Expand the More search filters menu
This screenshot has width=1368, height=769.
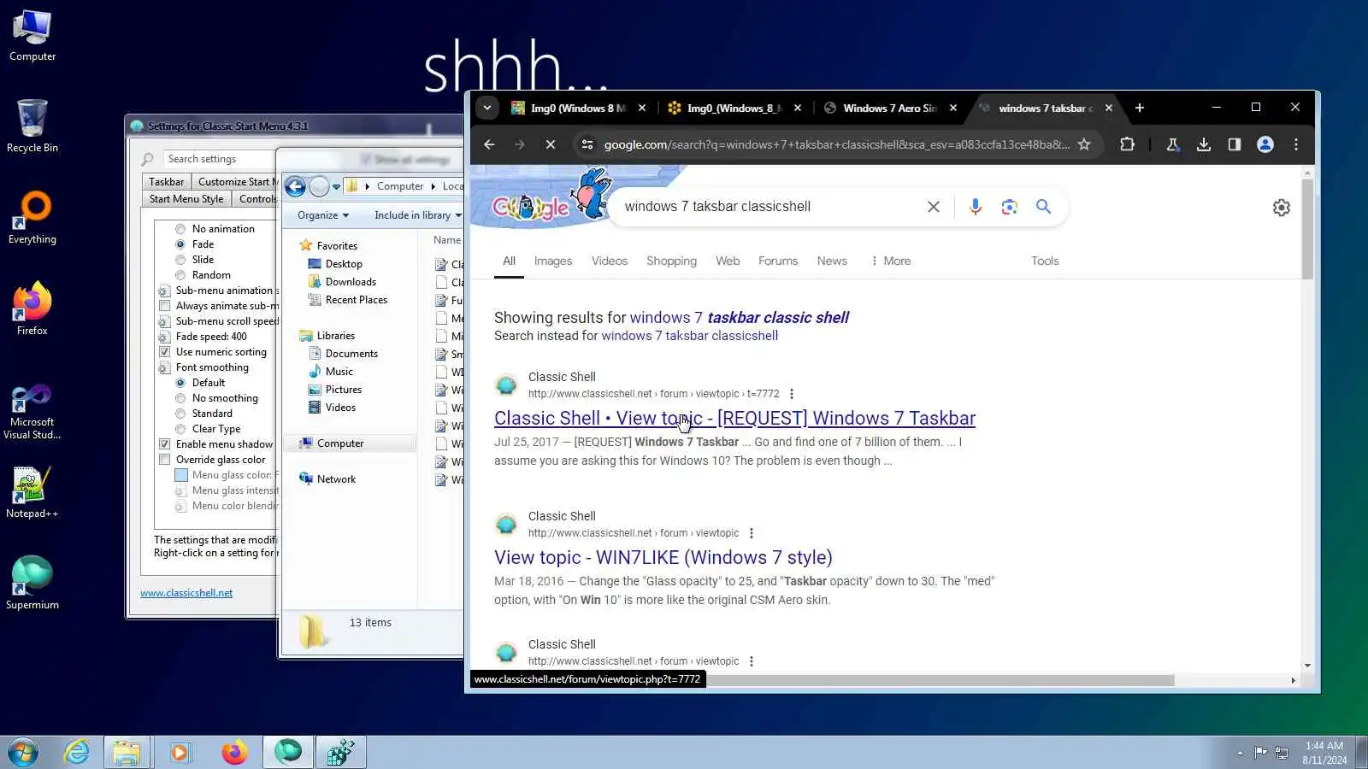pos(890,261)
